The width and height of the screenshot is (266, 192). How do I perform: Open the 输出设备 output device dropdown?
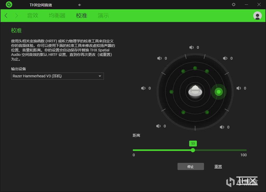point(57,76)
